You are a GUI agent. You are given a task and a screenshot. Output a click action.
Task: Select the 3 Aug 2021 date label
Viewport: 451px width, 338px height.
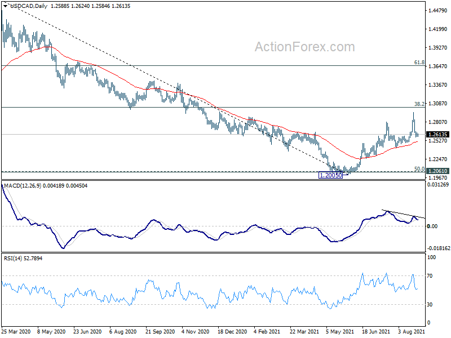pyautogui.click(x=412, y=332)
